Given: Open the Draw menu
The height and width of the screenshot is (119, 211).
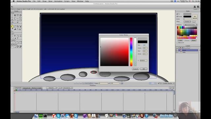Looking at the screenshot, I should [45, 1].
